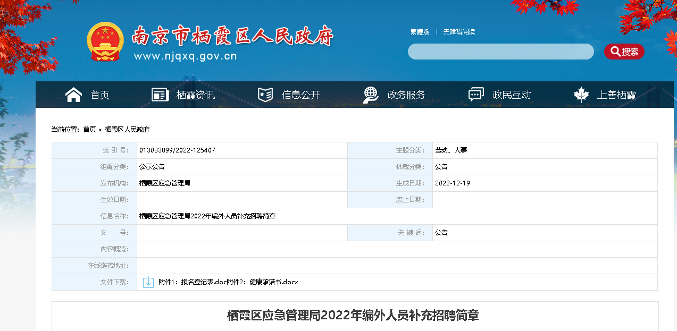Click the 信息公开 star document icon

pos(265,95)
